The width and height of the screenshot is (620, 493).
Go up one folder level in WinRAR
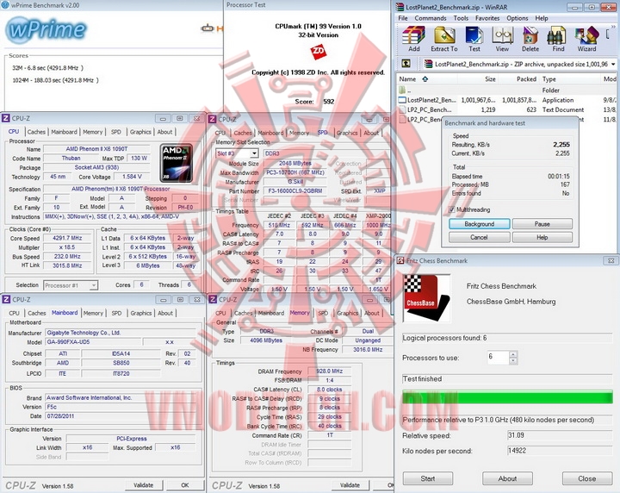point(406,64)
